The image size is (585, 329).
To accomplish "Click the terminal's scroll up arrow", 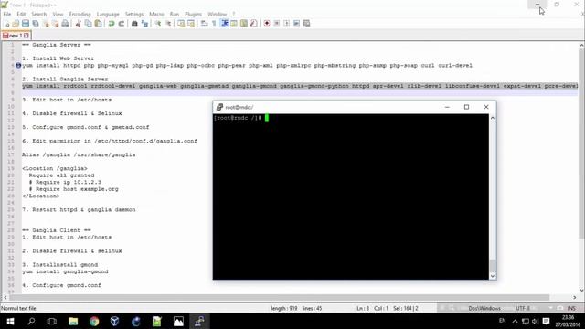I will tap(493, 118).
